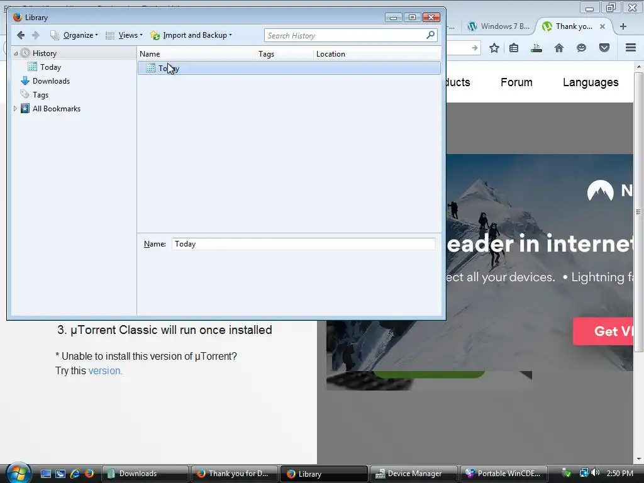Click the 'version' link
This screenshot has width=644, height=483.
tap(105, 370)
